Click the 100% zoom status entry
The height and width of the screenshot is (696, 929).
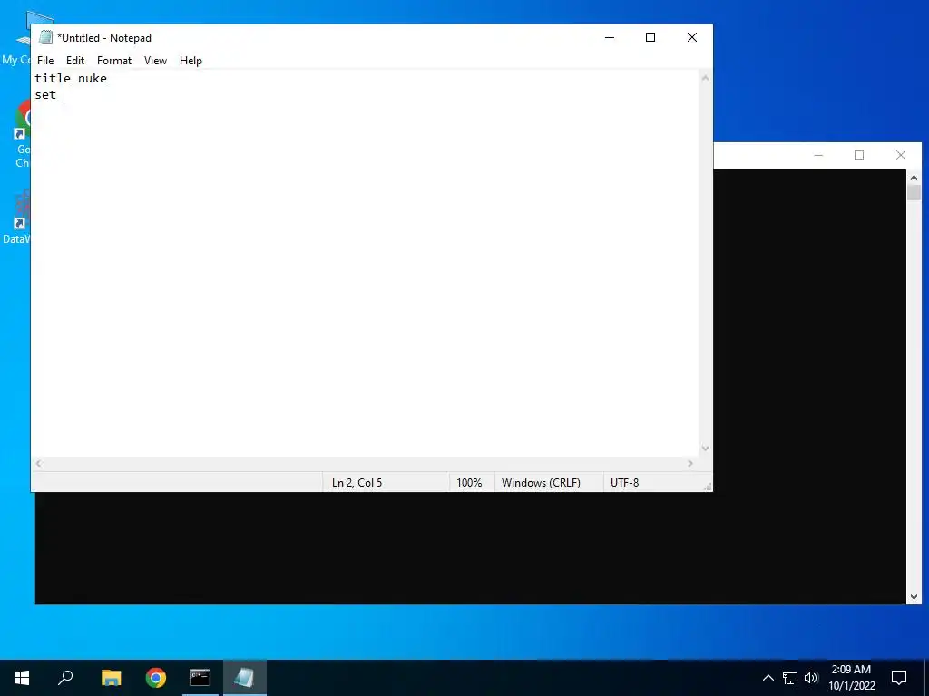click(x=469, y=483)
